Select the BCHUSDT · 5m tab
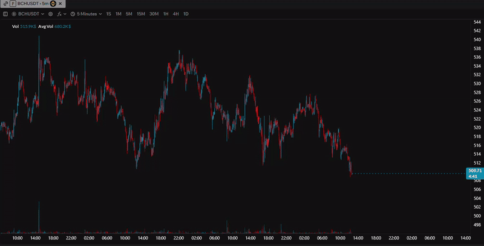 pos(33,4)
